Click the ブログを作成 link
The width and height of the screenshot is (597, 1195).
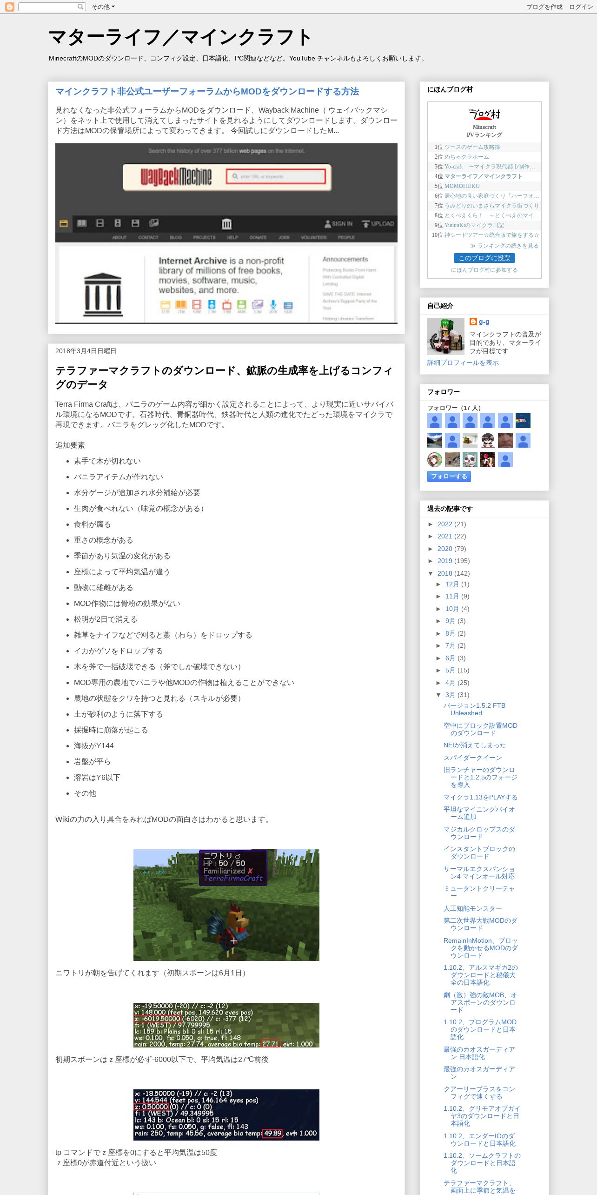[544, 7]
